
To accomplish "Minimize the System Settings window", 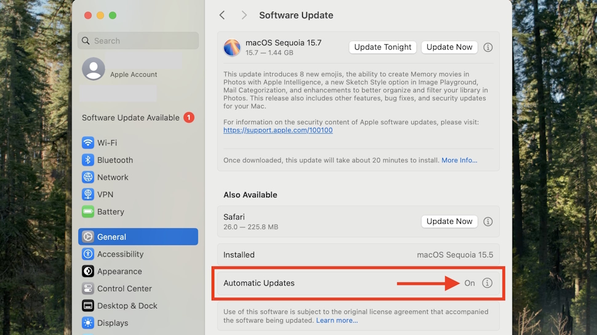I will pyautogui.click(x=100, y=15).
